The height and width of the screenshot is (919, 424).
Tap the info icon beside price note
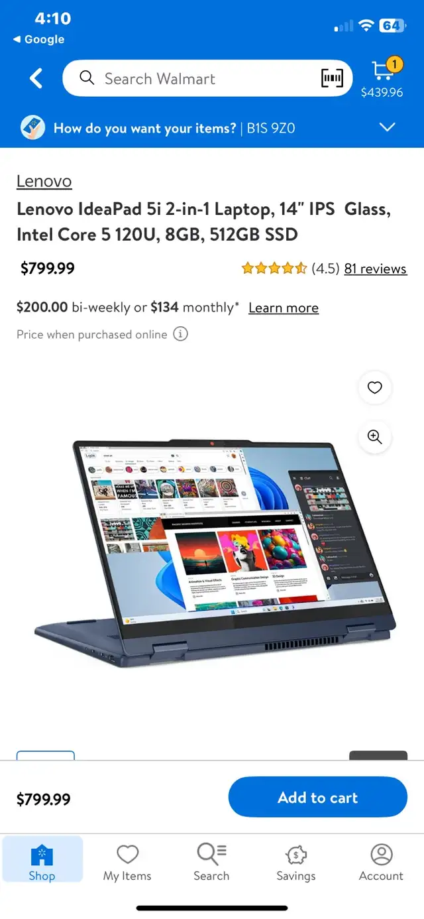[180, 334]
